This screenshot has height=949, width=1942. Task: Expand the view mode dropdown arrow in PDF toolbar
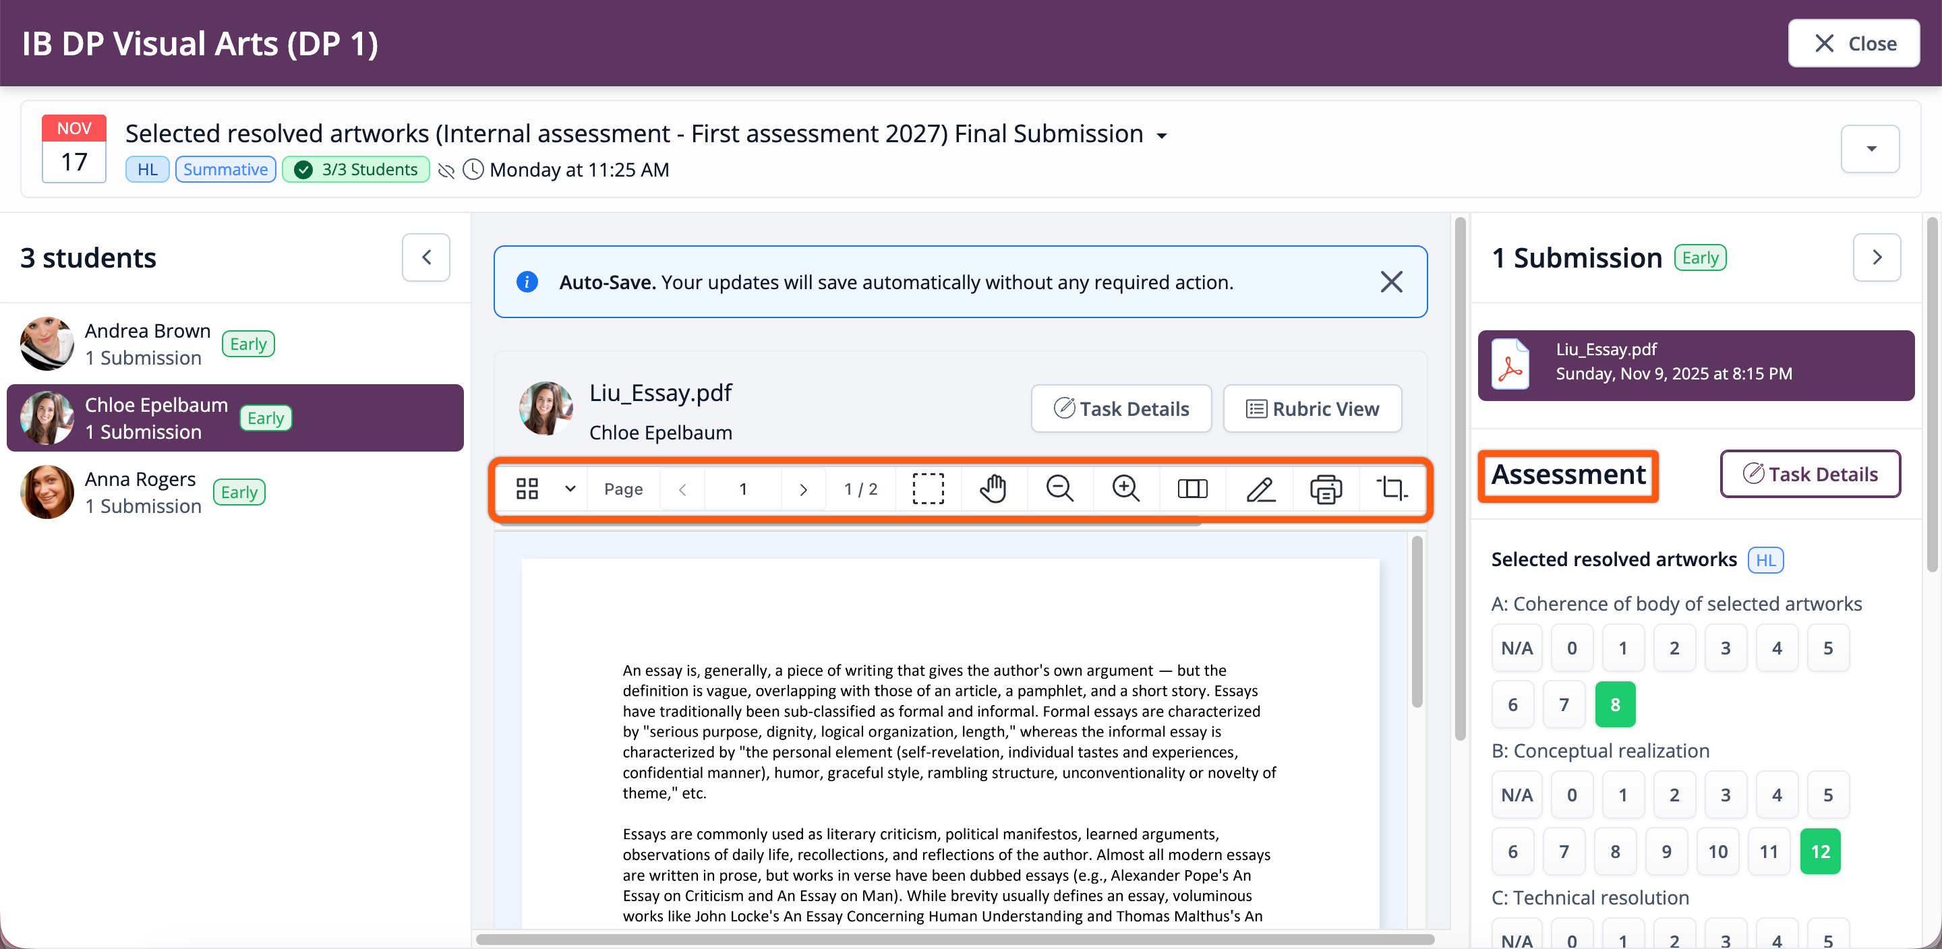tap(570, 489)
